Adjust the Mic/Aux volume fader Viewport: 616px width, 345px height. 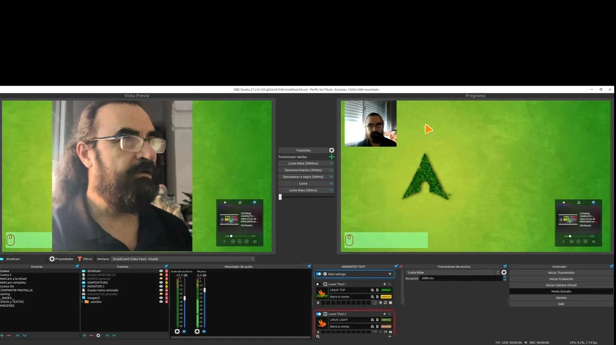pos(205,290)
